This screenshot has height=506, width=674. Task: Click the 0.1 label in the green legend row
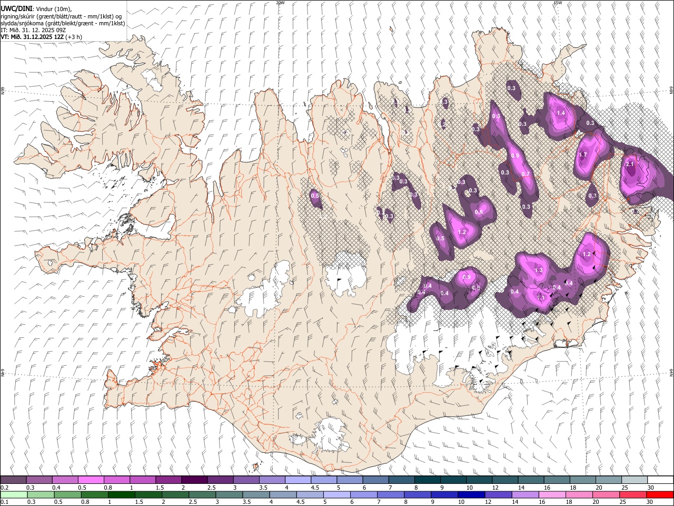point(4,502)
